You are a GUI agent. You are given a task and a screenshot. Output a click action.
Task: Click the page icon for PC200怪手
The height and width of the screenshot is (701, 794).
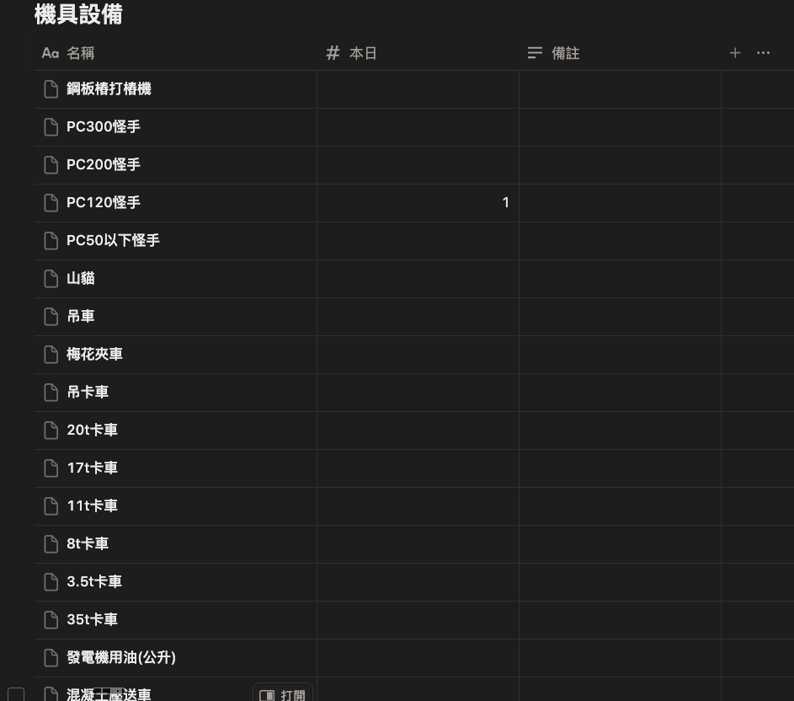(51, 165)
